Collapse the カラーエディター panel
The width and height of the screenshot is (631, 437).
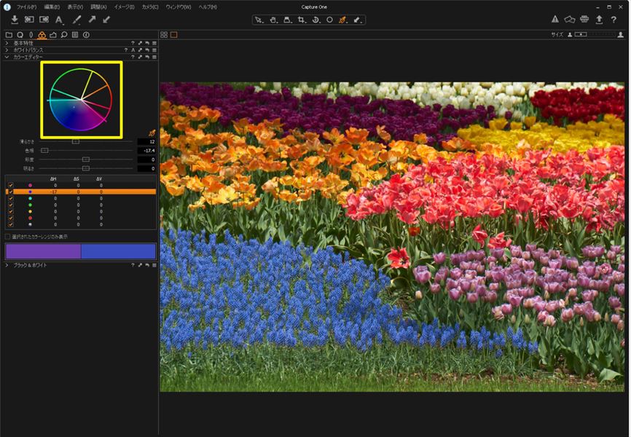[x=7, y=58]
